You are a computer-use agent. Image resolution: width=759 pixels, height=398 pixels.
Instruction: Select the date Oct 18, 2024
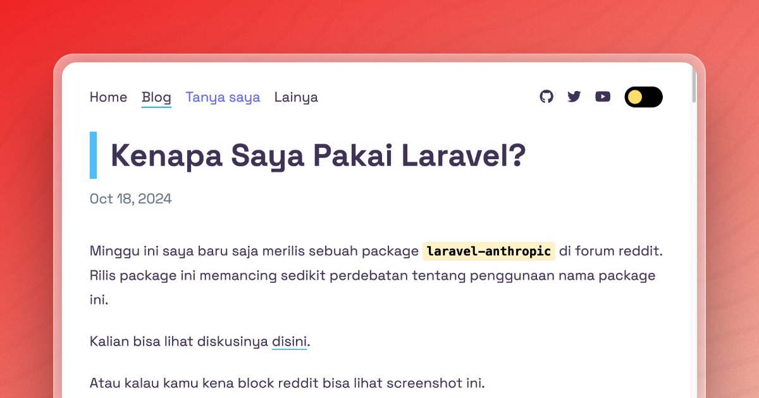tap(130, 198)
